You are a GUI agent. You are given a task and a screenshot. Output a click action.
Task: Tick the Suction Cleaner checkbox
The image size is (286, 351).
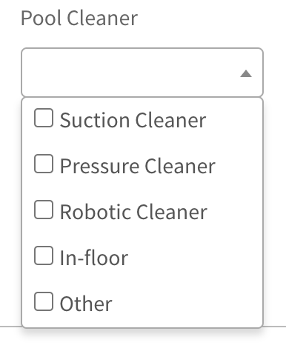pyautogui.click(x=44, y=118)
